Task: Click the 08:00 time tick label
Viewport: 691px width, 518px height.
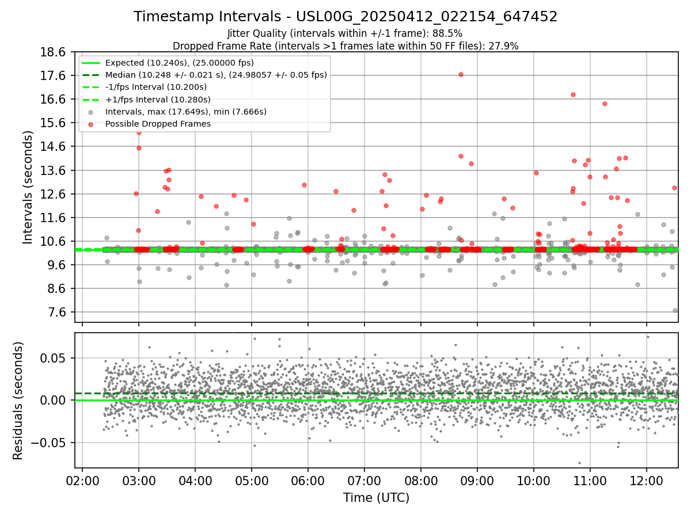Action: click(421, 480)
